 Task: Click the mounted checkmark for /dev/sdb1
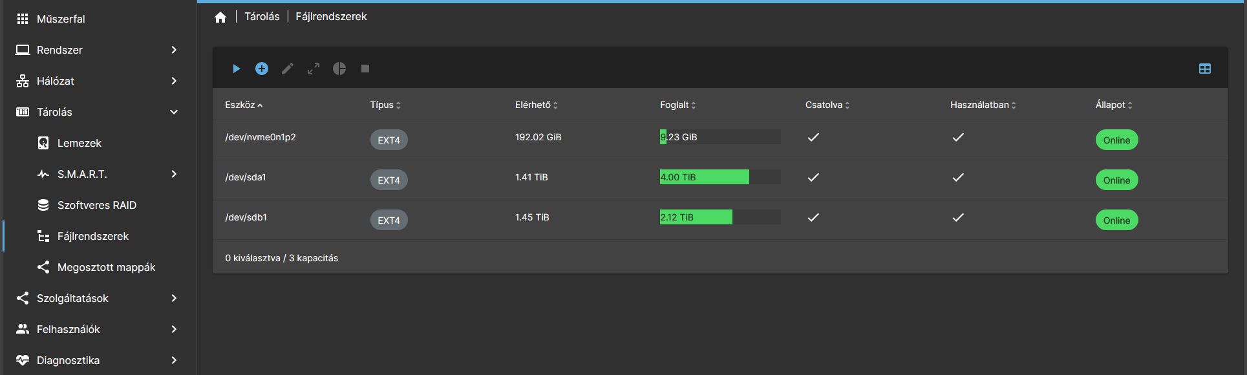tap(813, 217)
